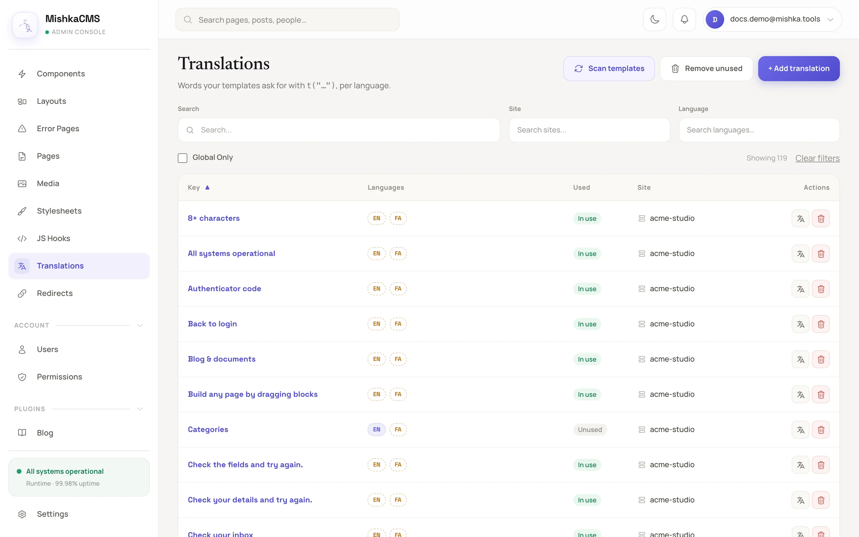
Task: Click the Unused status in Categories row
Action: tap(590, 430)
